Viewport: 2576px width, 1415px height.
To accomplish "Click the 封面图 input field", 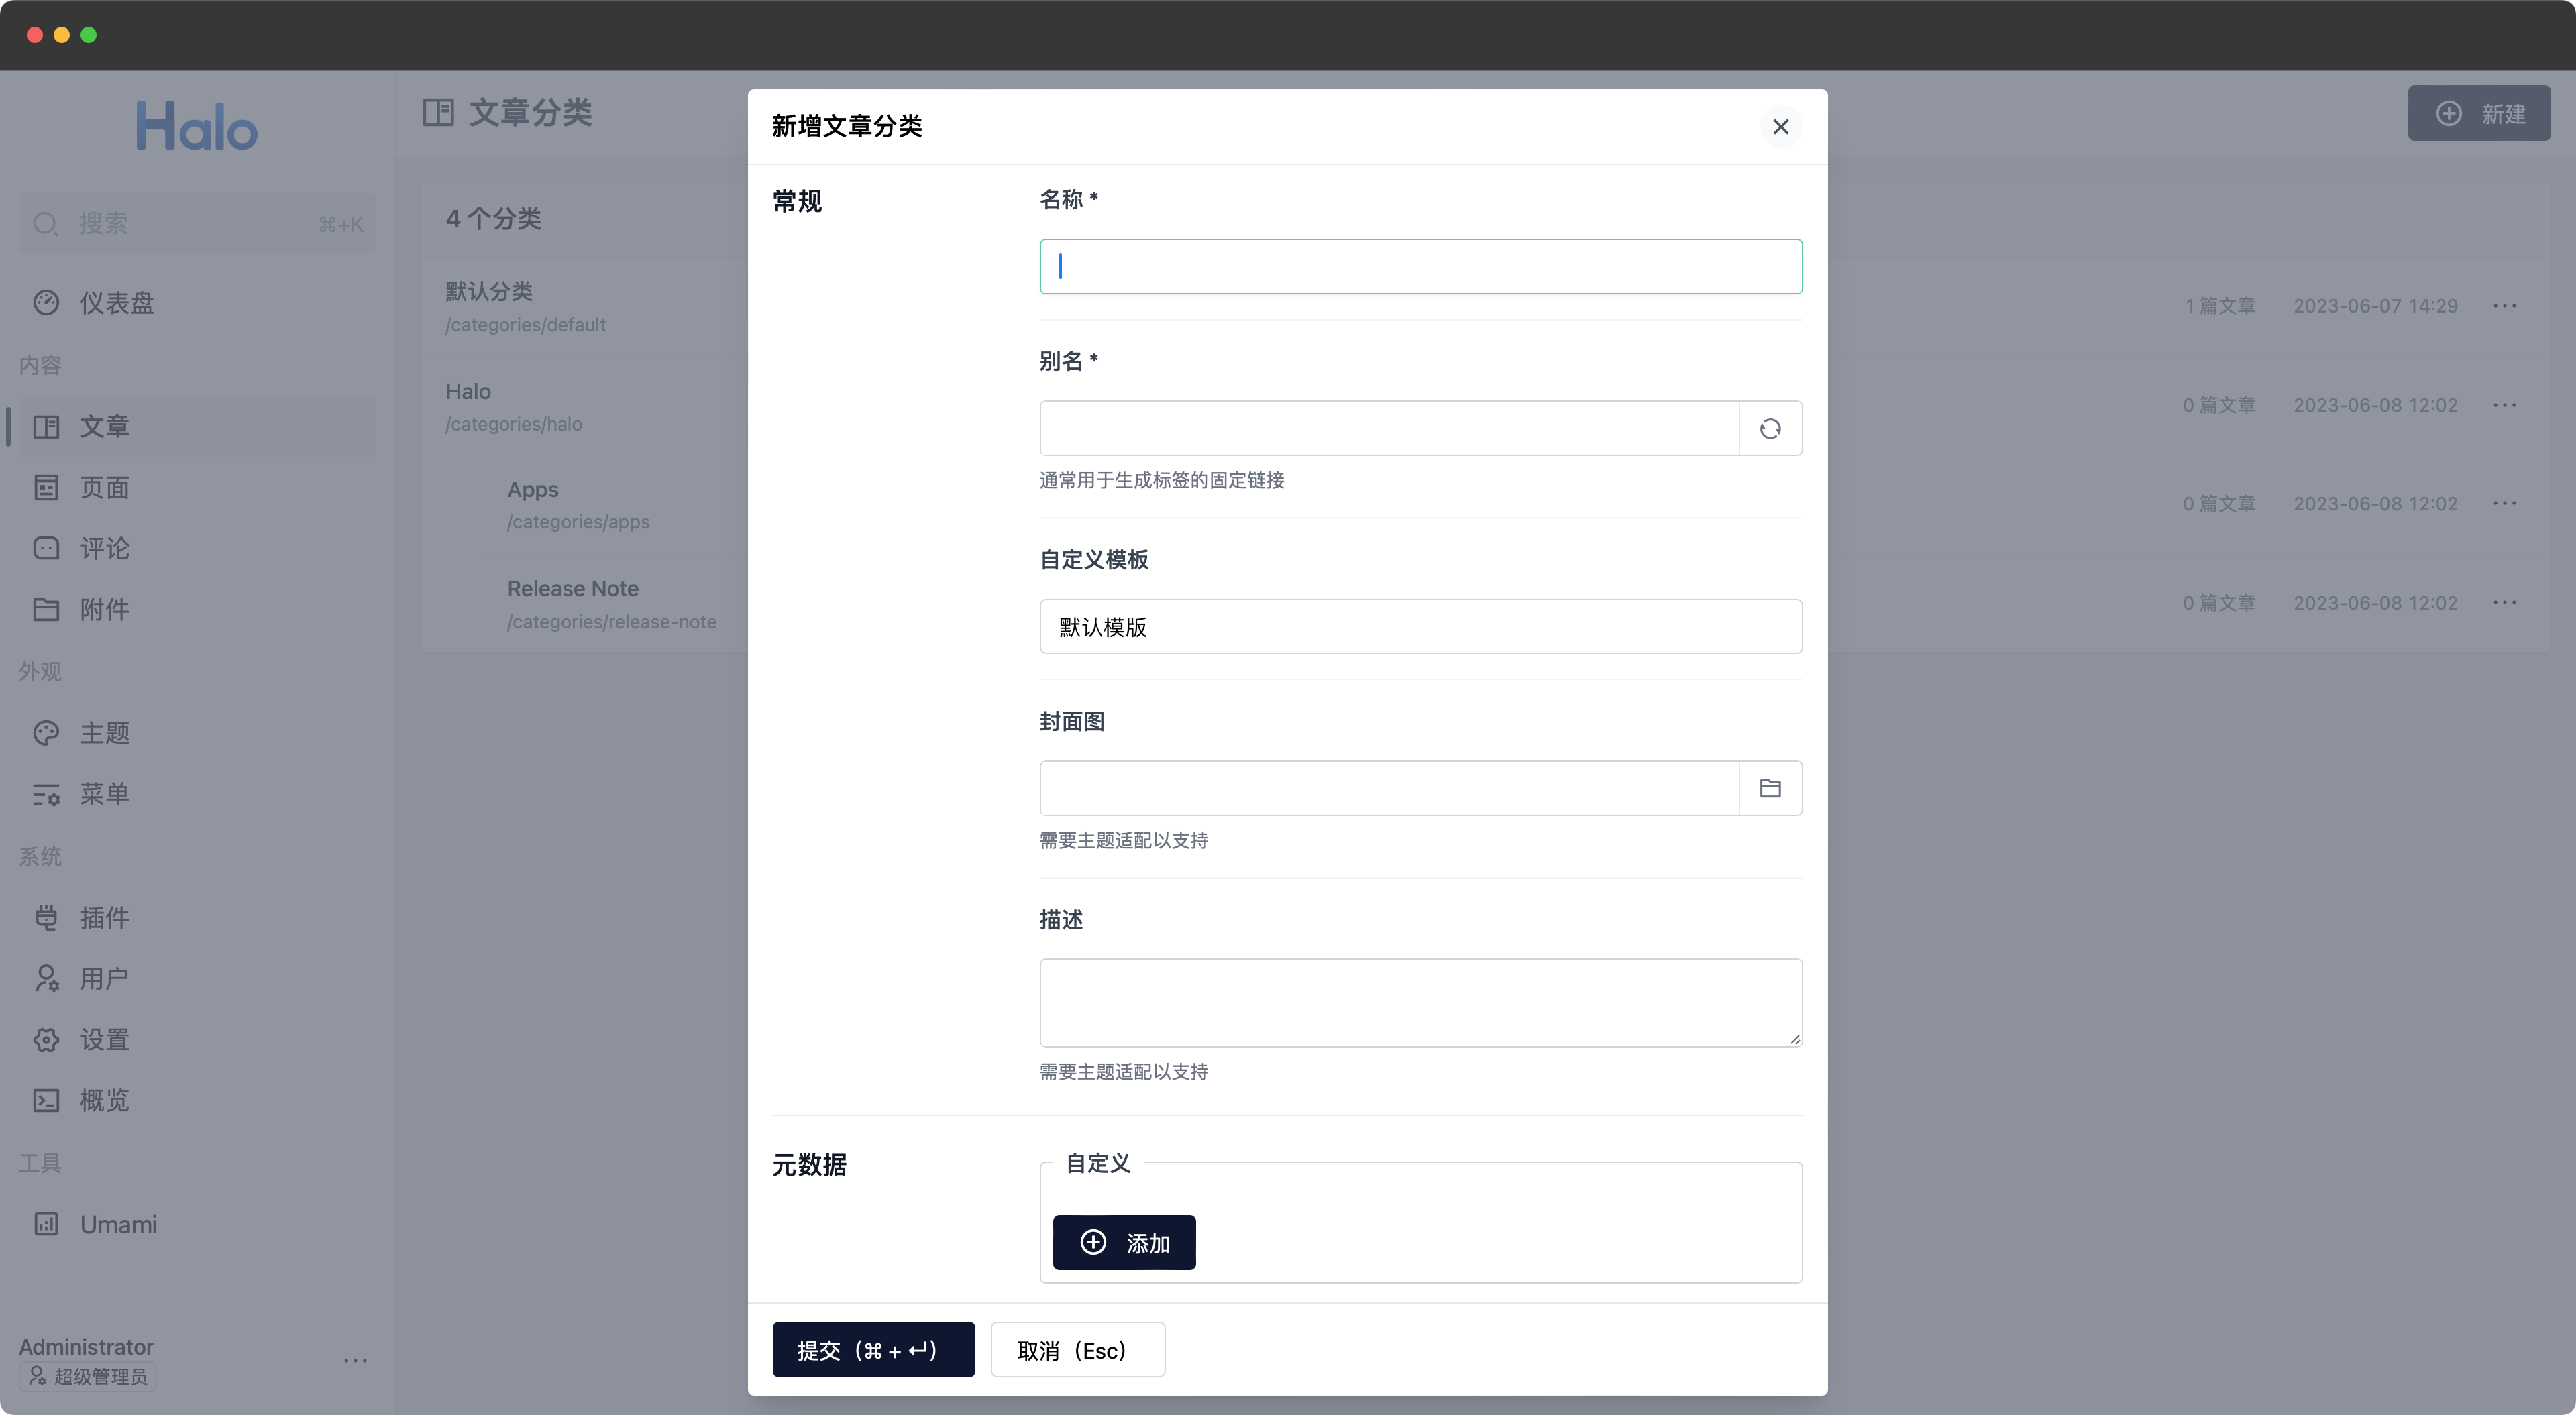I will click(x=1389, y=788).
